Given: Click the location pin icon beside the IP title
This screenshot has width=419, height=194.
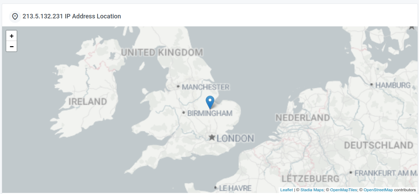Looking at the screenshot, I should [15, 16].
